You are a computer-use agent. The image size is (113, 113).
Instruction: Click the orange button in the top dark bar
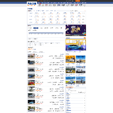pos(78,1)
